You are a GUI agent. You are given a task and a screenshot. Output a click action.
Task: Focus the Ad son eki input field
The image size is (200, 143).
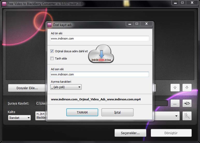[x=100, y=74]
